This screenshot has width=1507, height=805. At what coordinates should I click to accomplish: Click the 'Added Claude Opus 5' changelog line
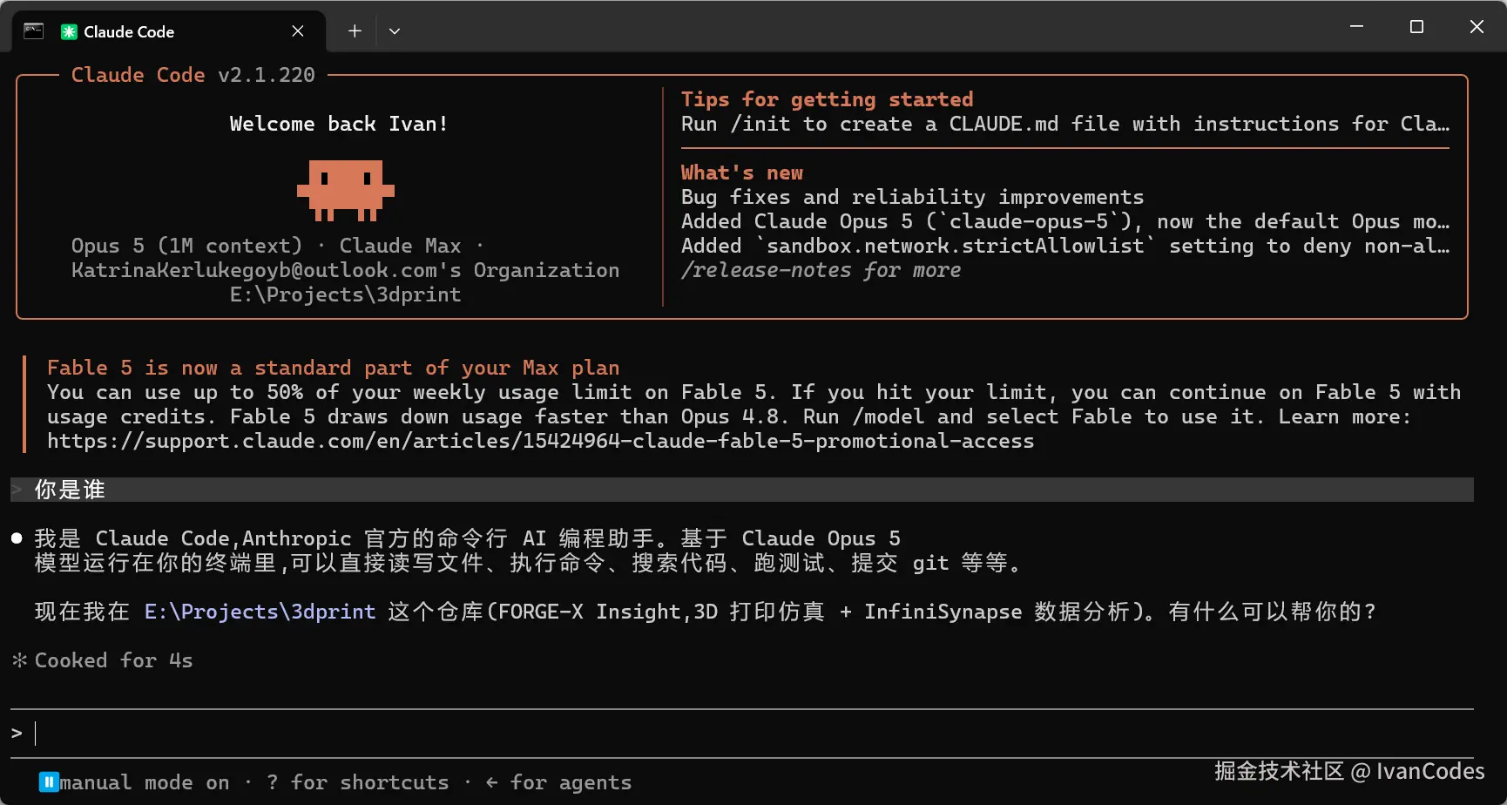[x=1065, y=221]
